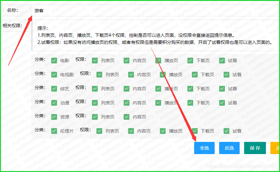280x172 pixels.
Task: Toggle 内容页 permission for 电视剧
Action: pyautogui.click(x=131, y=75)
